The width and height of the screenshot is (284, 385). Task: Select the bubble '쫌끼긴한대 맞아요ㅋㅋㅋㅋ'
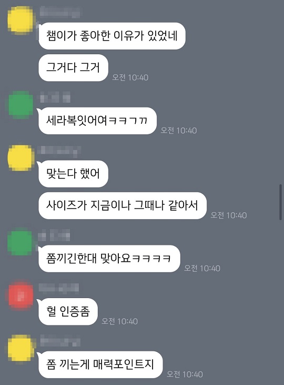(109, 259)
